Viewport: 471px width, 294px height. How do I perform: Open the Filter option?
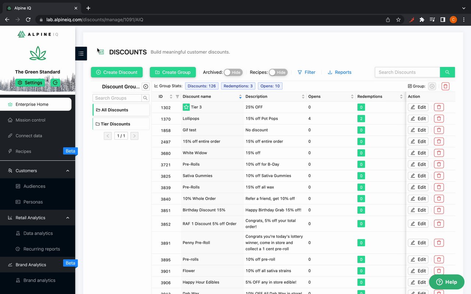307,72
